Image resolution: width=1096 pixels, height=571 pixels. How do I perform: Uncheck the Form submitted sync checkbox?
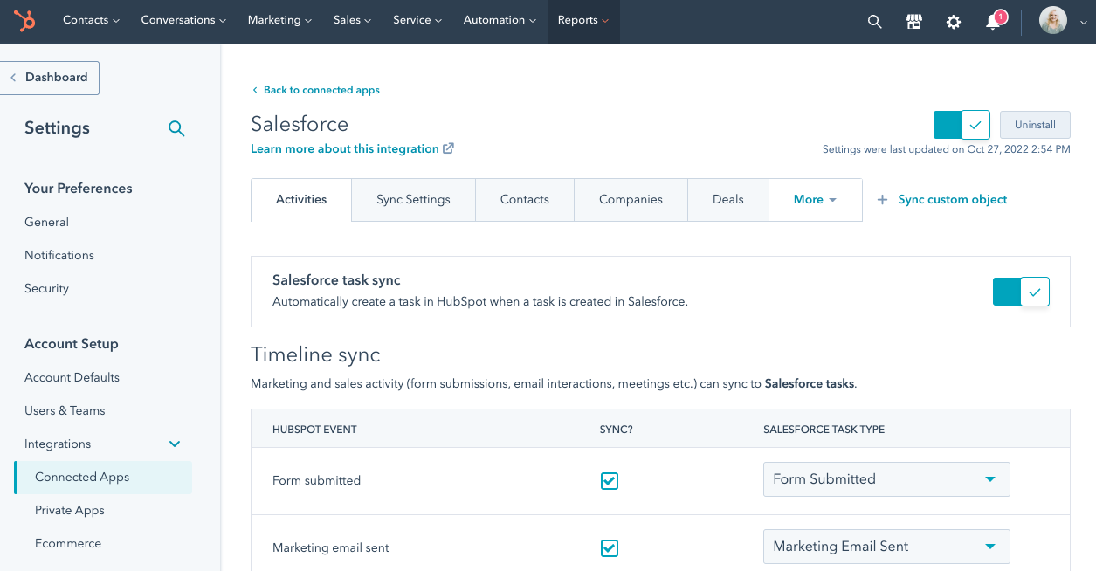pos(610,481)
